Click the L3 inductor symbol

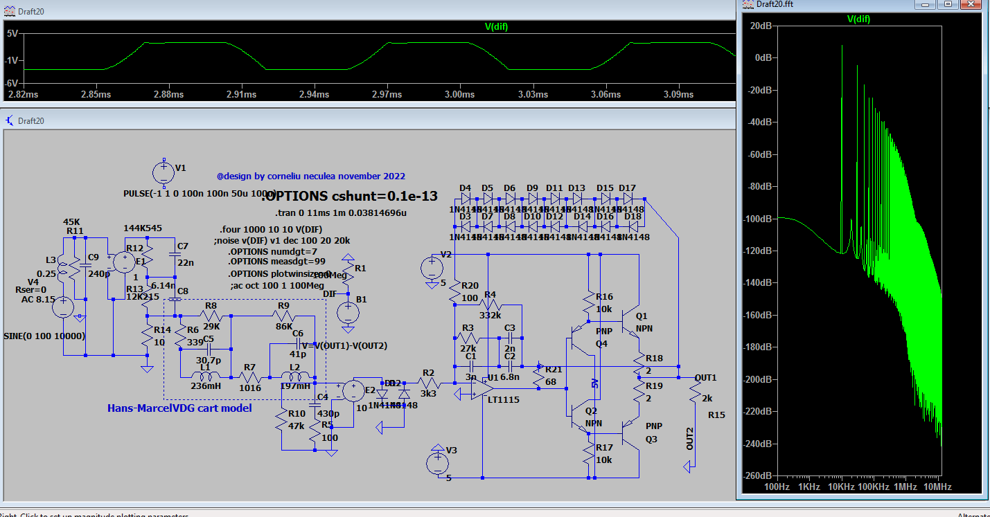[x=63, y=270]
